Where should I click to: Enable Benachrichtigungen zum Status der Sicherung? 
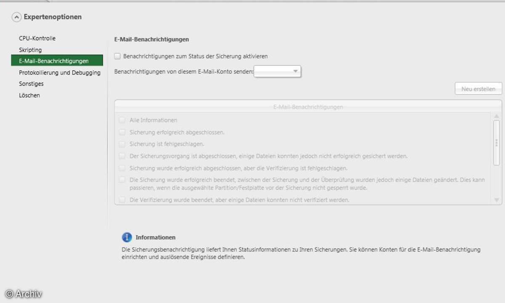(117, 56)
